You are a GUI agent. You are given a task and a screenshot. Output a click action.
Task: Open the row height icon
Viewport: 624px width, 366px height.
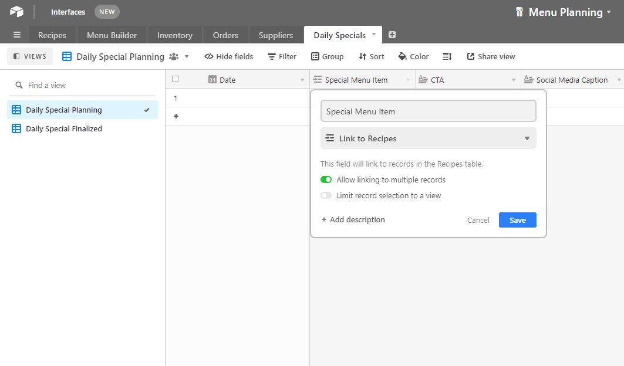tap(447, 56)
